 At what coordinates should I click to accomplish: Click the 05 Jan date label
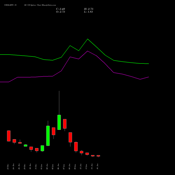pos(52,166)
